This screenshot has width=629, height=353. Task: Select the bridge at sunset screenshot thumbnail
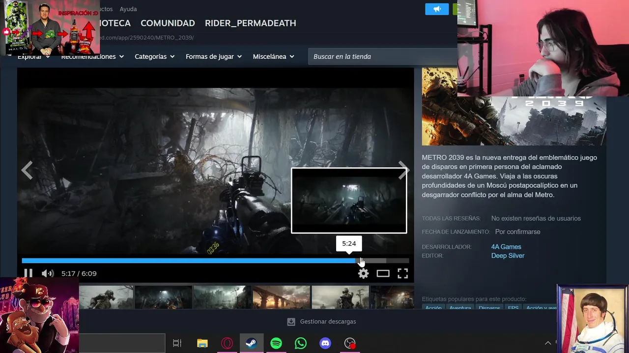point(281,298)
